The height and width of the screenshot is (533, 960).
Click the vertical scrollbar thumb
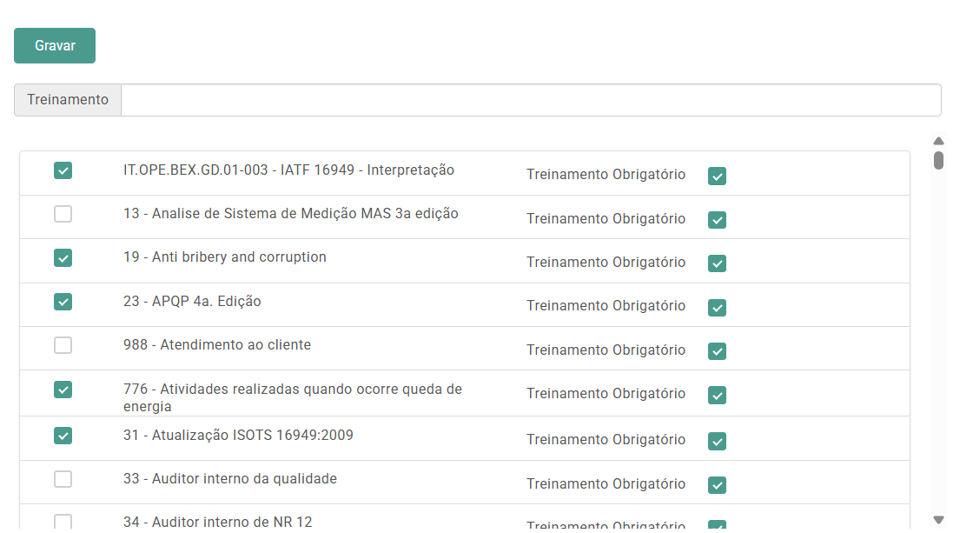[x=938, y=160]
